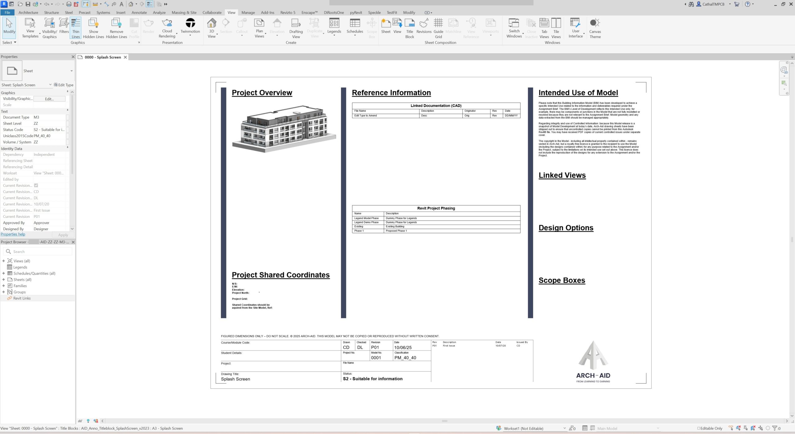Click Edit for Visibility/Graphics Overrides
This screenshot has width=795, height=434.
[x=49, y=99]
